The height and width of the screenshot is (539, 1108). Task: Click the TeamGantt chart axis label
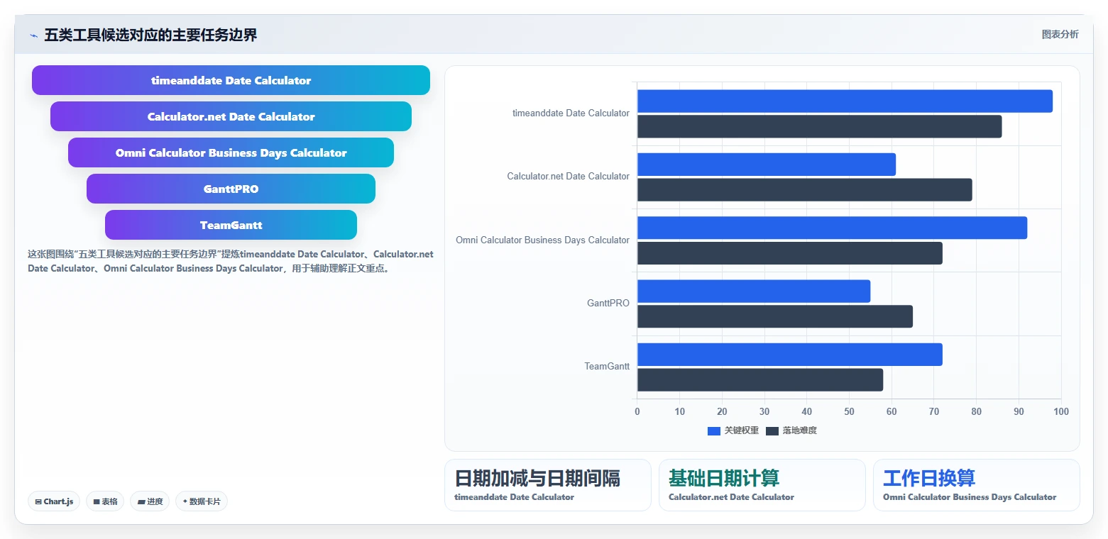607,367
